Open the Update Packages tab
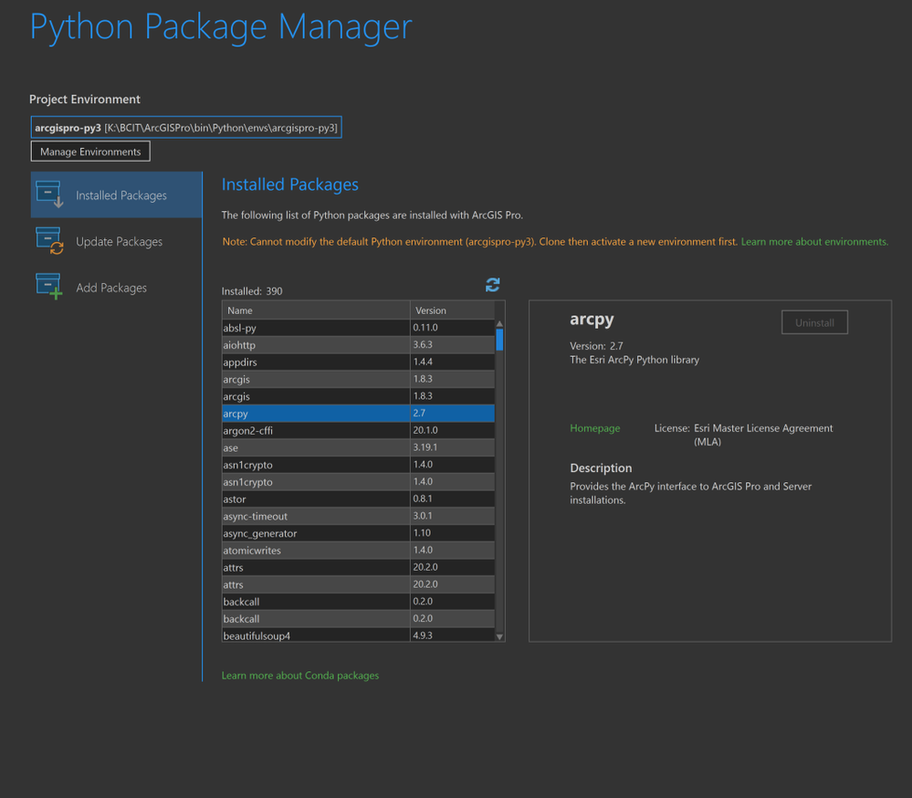The image size is (912, 798). pyautogui.click(x=119, y=242)
